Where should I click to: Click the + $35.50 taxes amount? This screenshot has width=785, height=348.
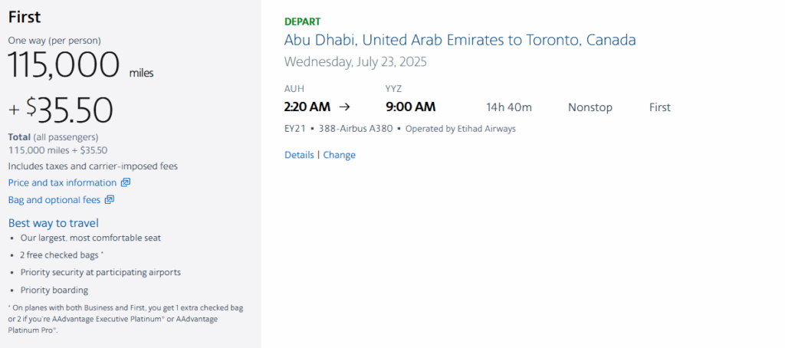point(61,110)
